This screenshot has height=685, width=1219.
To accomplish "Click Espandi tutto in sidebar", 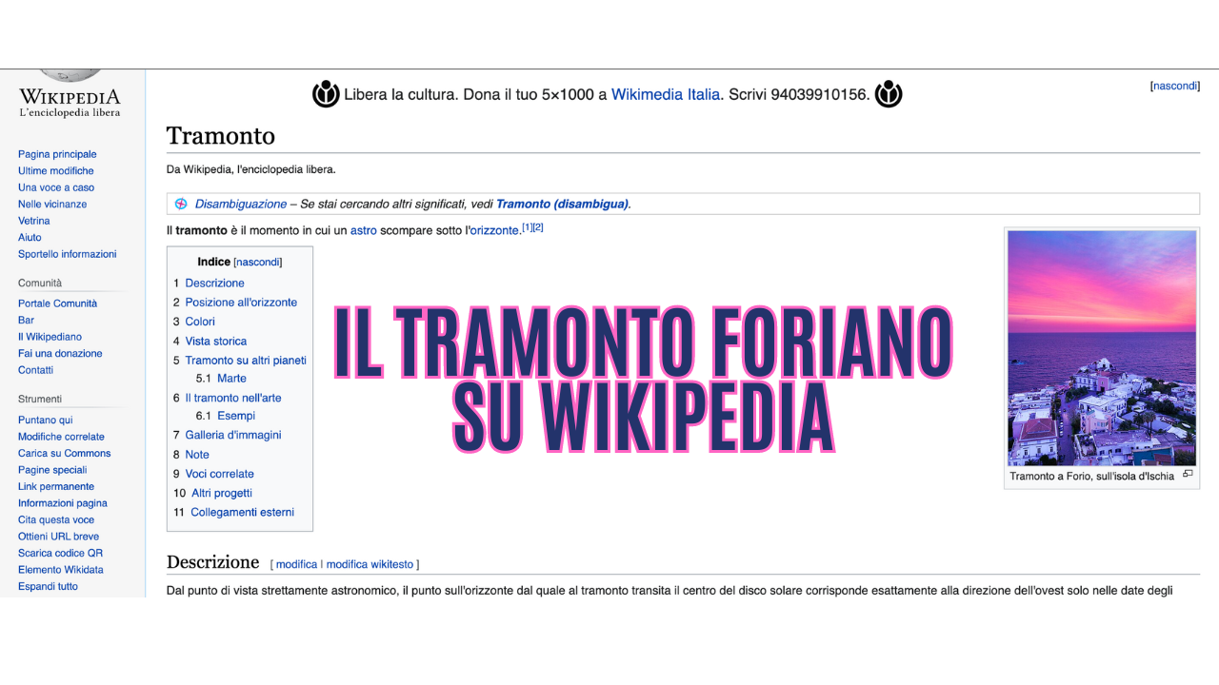I will (x=48, y=586).
